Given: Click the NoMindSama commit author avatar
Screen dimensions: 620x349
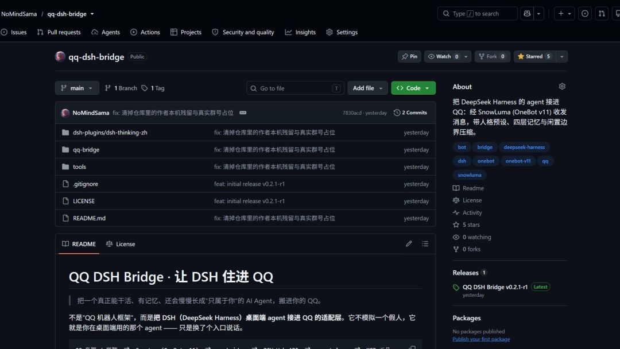Looking at the screenshot, I should point(65,113).
